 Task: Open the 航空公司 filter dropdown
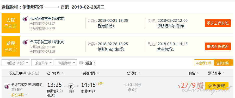point(42,63)
